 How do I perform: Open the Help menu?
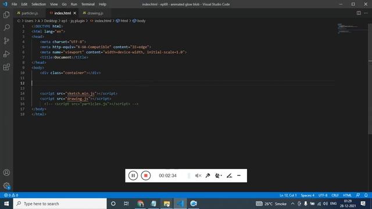point(102,4)
